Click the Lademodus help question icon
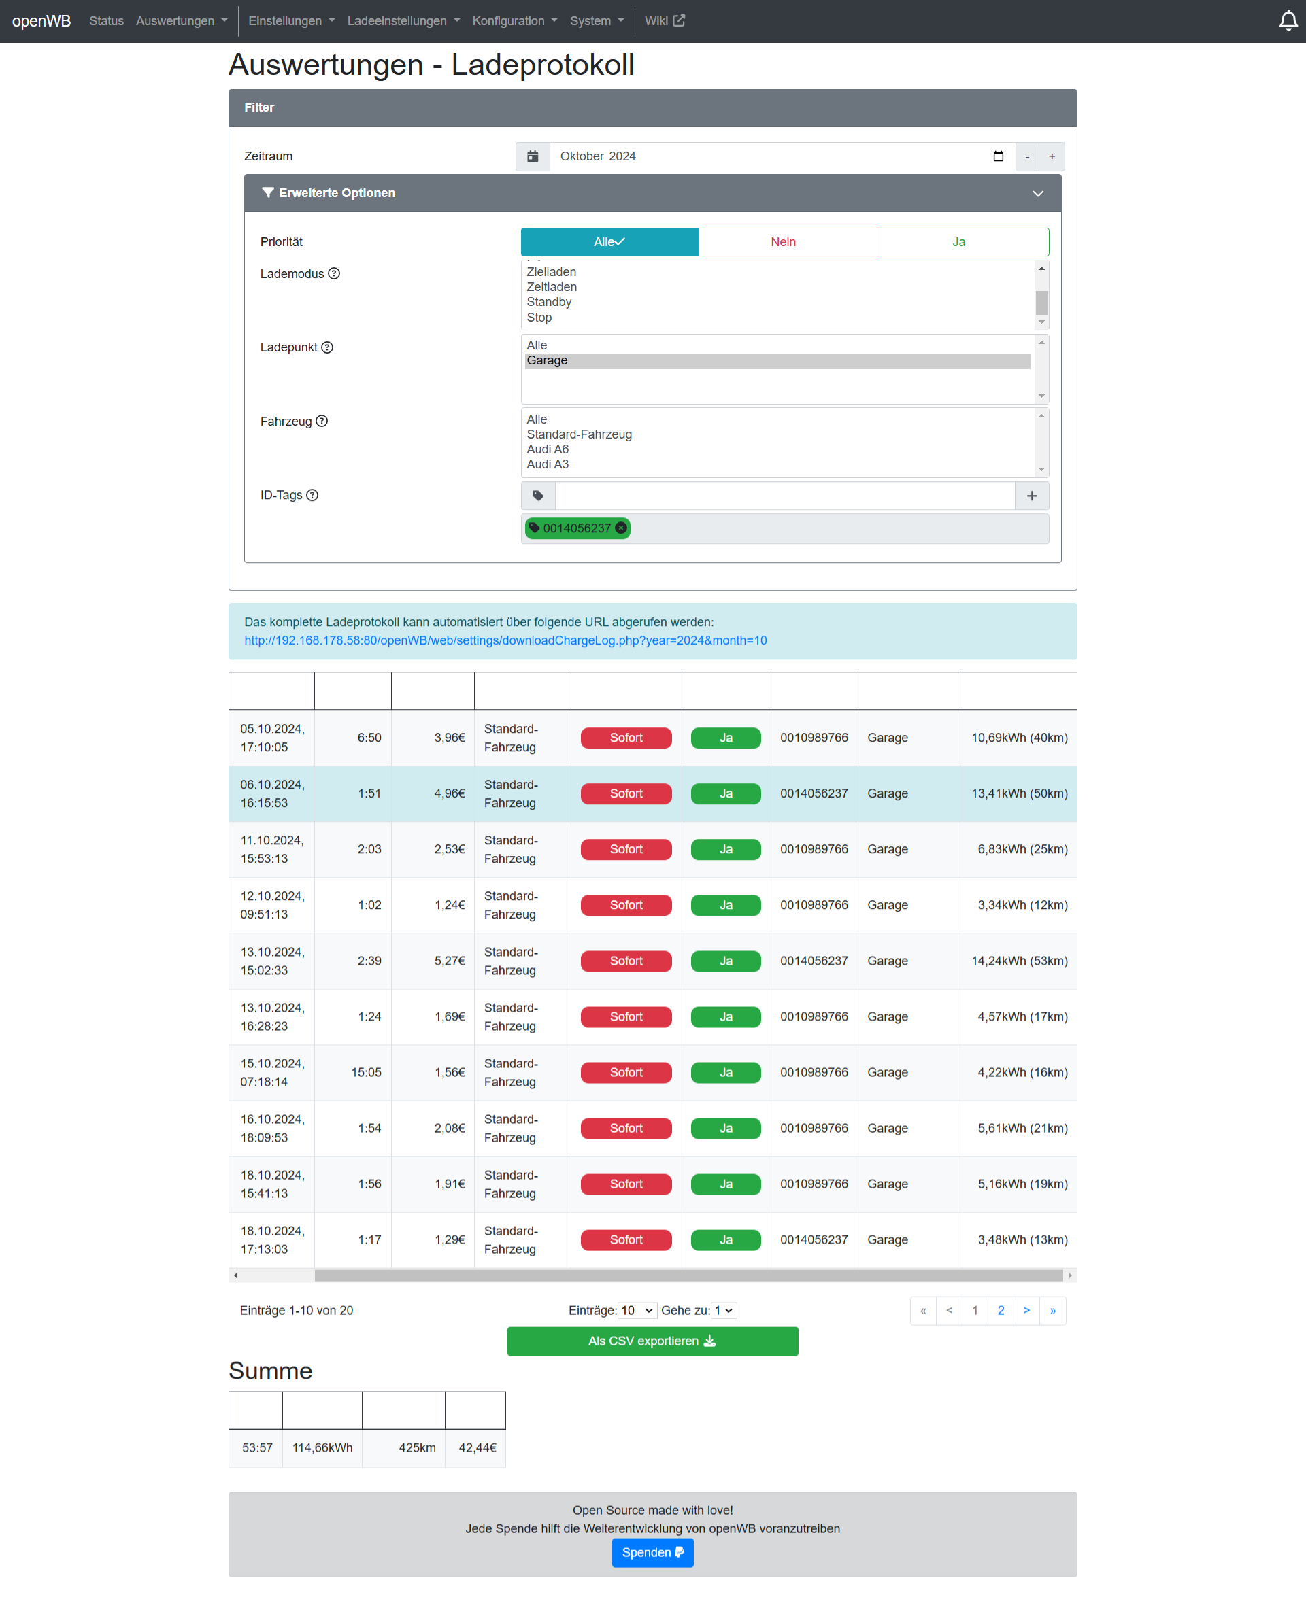Viewport: 1306px width, 1612px height. pyautogui.click(x=334, y=274)
